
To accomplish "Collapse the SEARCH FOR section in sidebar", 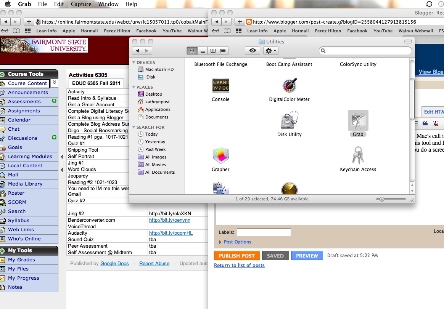I will click(134, 127).
